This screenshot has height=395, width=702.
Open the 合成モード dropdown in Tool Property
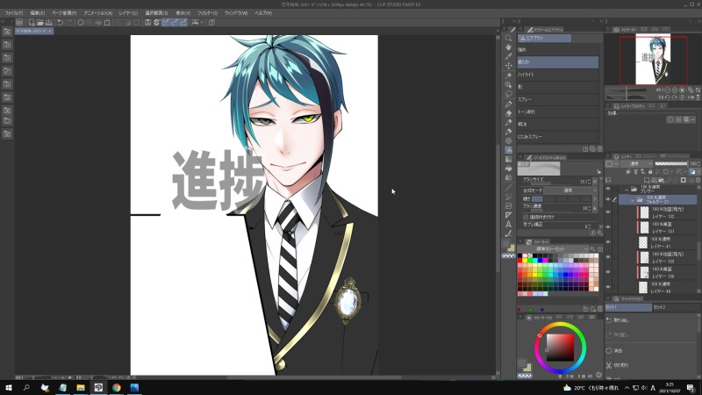tap(571, 190)
